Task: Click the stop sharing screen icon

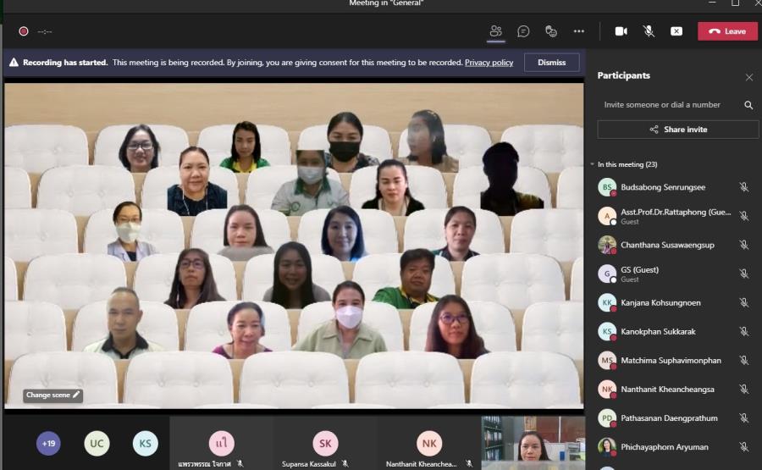Action: pyautogui.click(x=676, y=31)
